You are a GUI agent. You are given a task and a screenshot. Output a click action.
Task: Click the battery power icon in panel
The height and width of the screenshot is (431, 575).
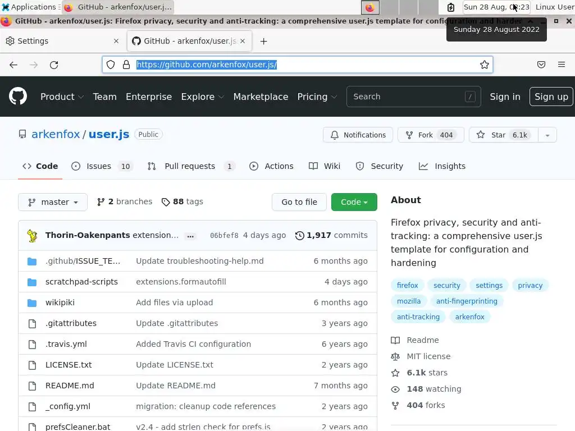tap(451, 7)
